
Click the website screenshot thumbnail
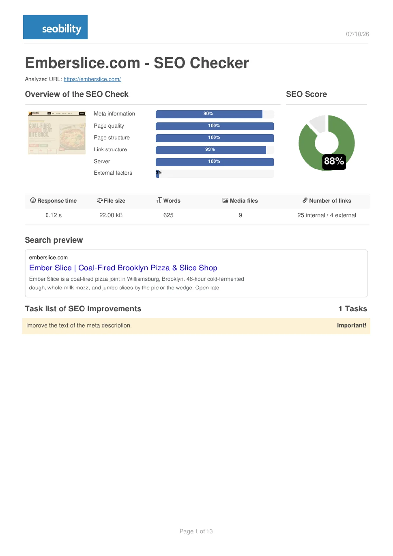tap(57, 132)
